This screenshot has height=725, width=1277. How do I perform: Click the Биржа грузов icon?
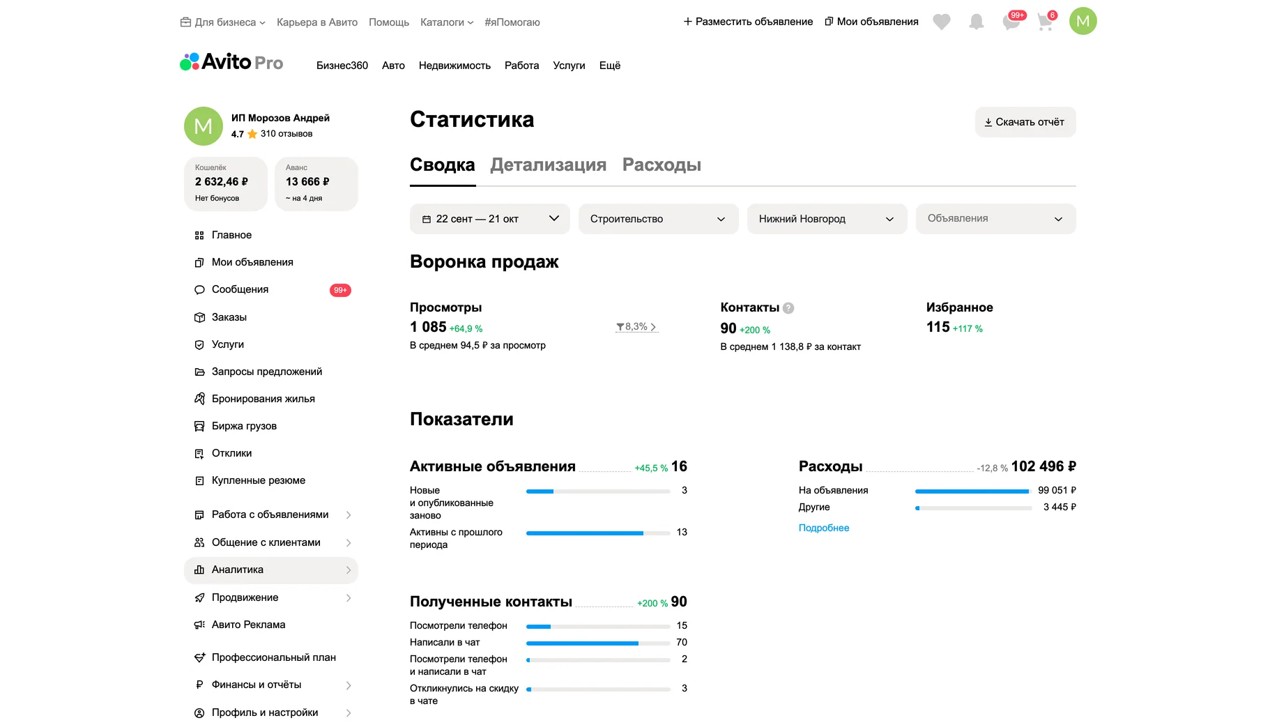click(x=199, y=426)
